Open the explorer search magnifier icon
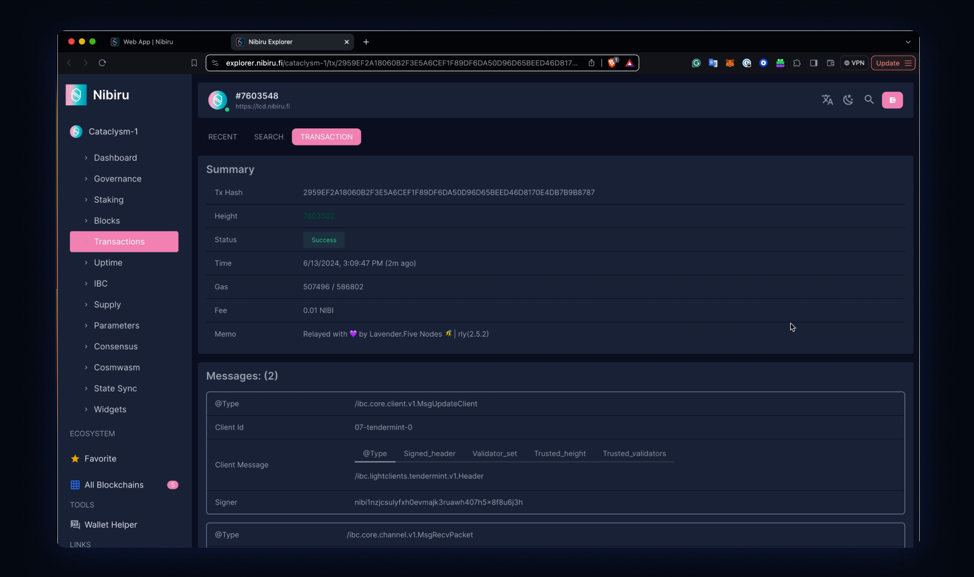 (x=869, y=100)
